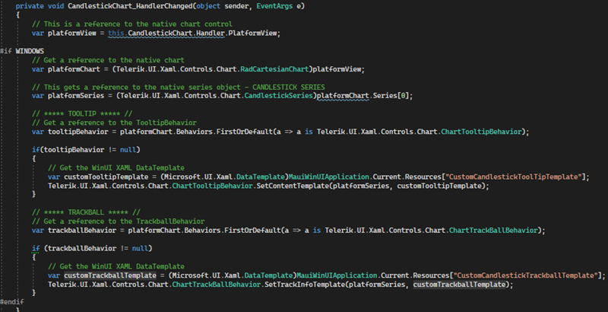Click the '***** TOOLTIP *****' comment

click(82, 113)
